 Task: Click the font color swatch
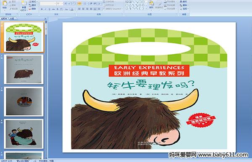point(72,9)
